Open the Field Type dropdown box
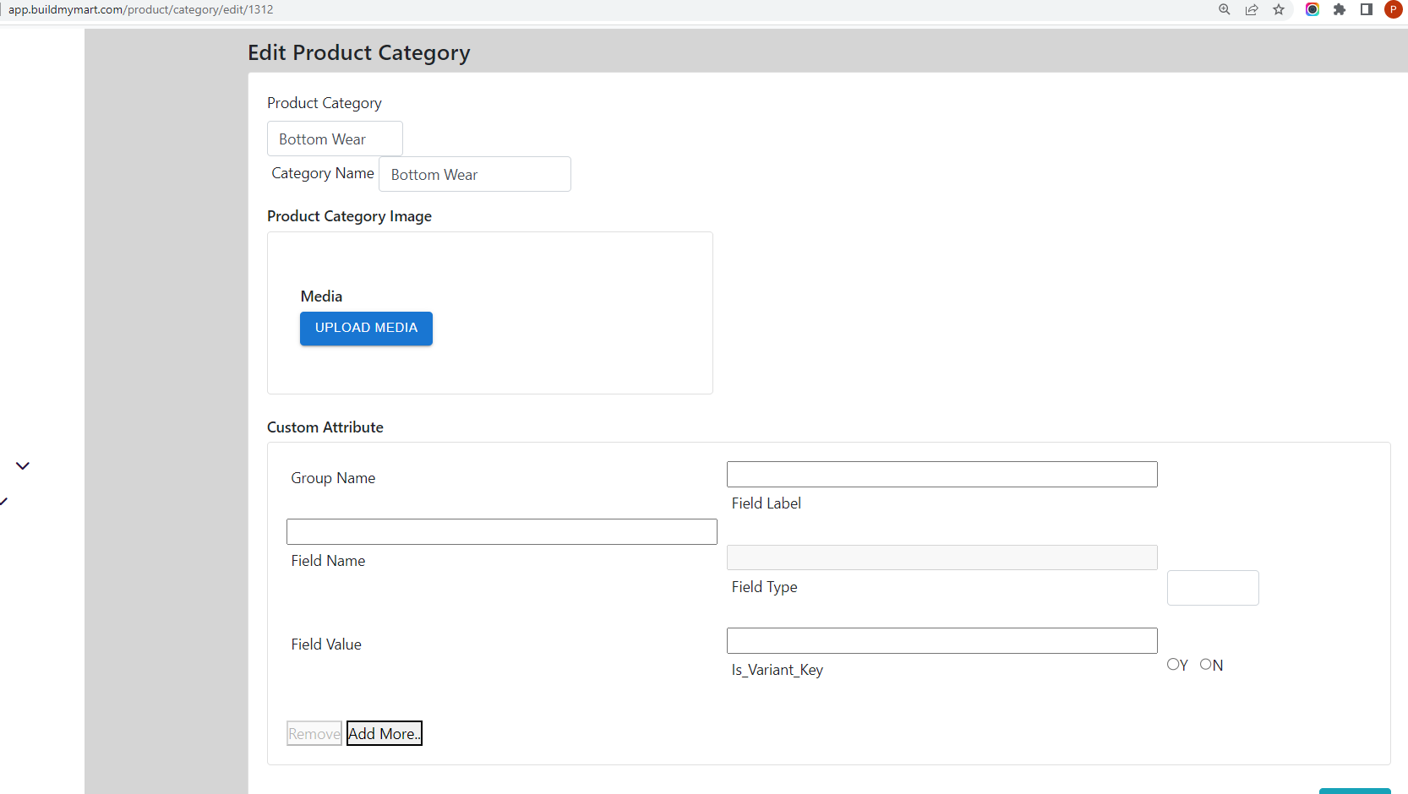Viewport: 1408px width, 794px height. [1213, 588]
